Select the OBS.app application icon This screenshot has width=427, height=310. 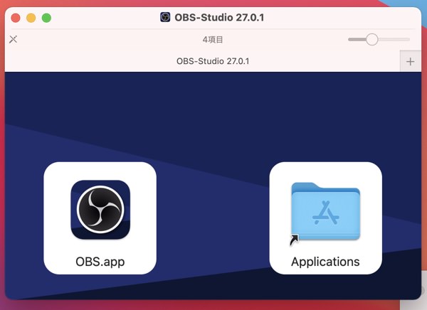[x=100, y=210]
